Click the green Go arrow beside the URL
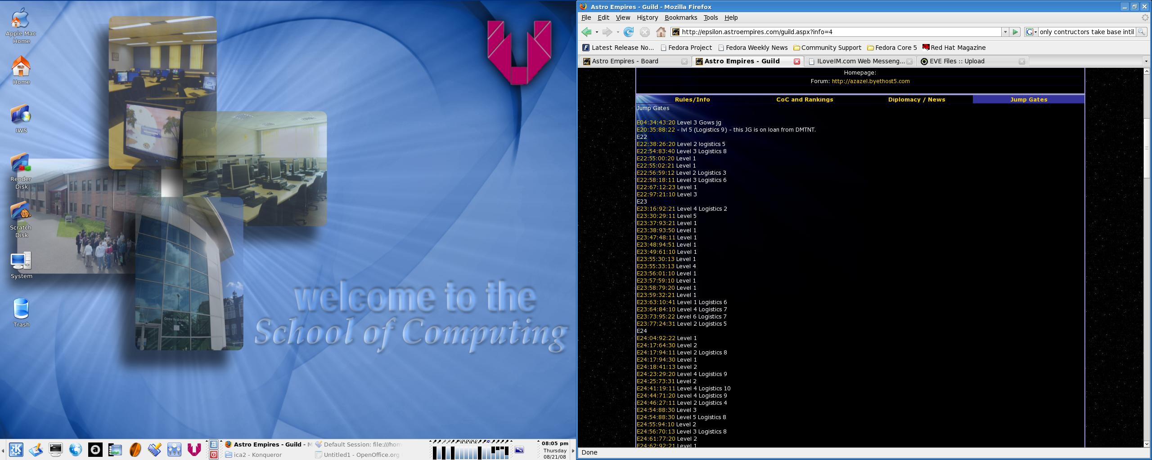 coord(1015,32)
